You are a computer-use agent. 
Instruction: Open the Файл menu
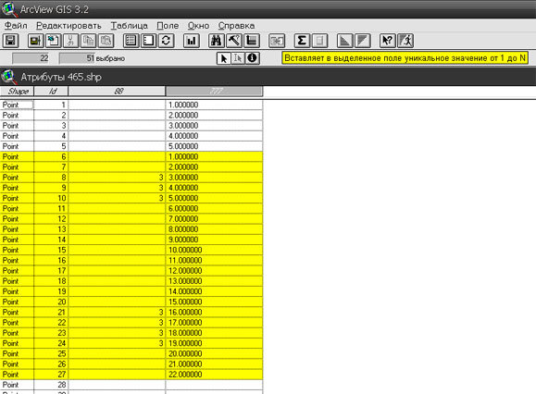click(x=16, y=26)
